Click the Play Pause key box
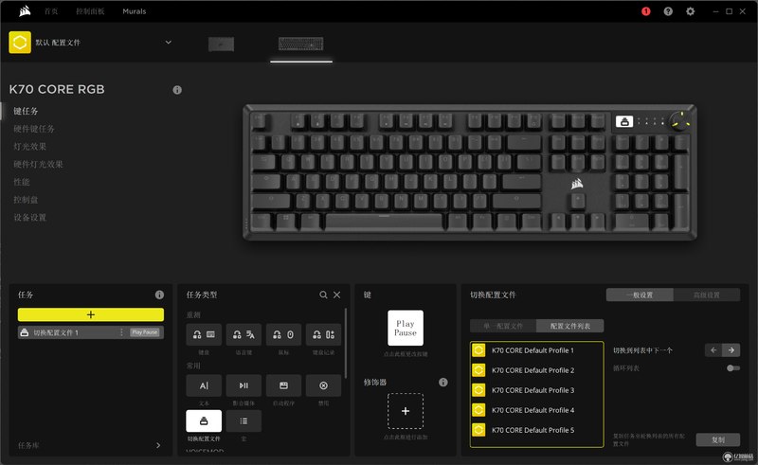The height and width of the screenshot is (465, 758). point(406,328)
